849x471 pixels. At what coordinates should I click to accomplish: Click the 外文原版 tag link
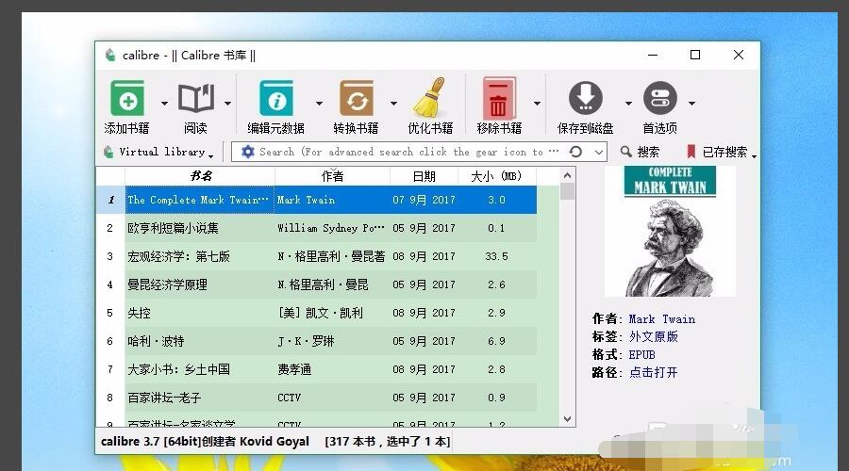[x=654, y=336]
